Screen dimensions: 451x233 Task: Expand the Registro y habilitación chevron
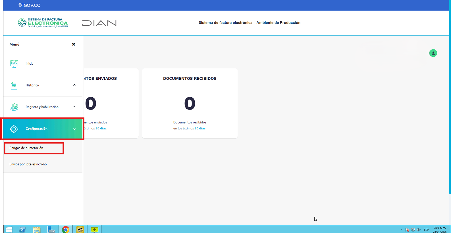tap(74, 107)
